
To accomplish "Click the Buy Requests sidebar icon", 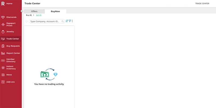I will [x=3, y=46].
